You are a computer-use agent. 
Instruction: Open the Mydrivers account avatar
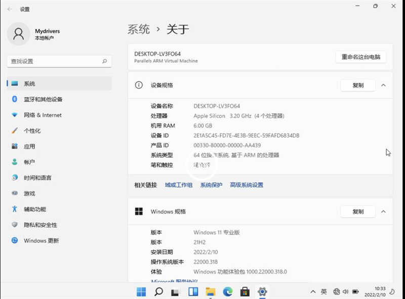click(18, 34)
